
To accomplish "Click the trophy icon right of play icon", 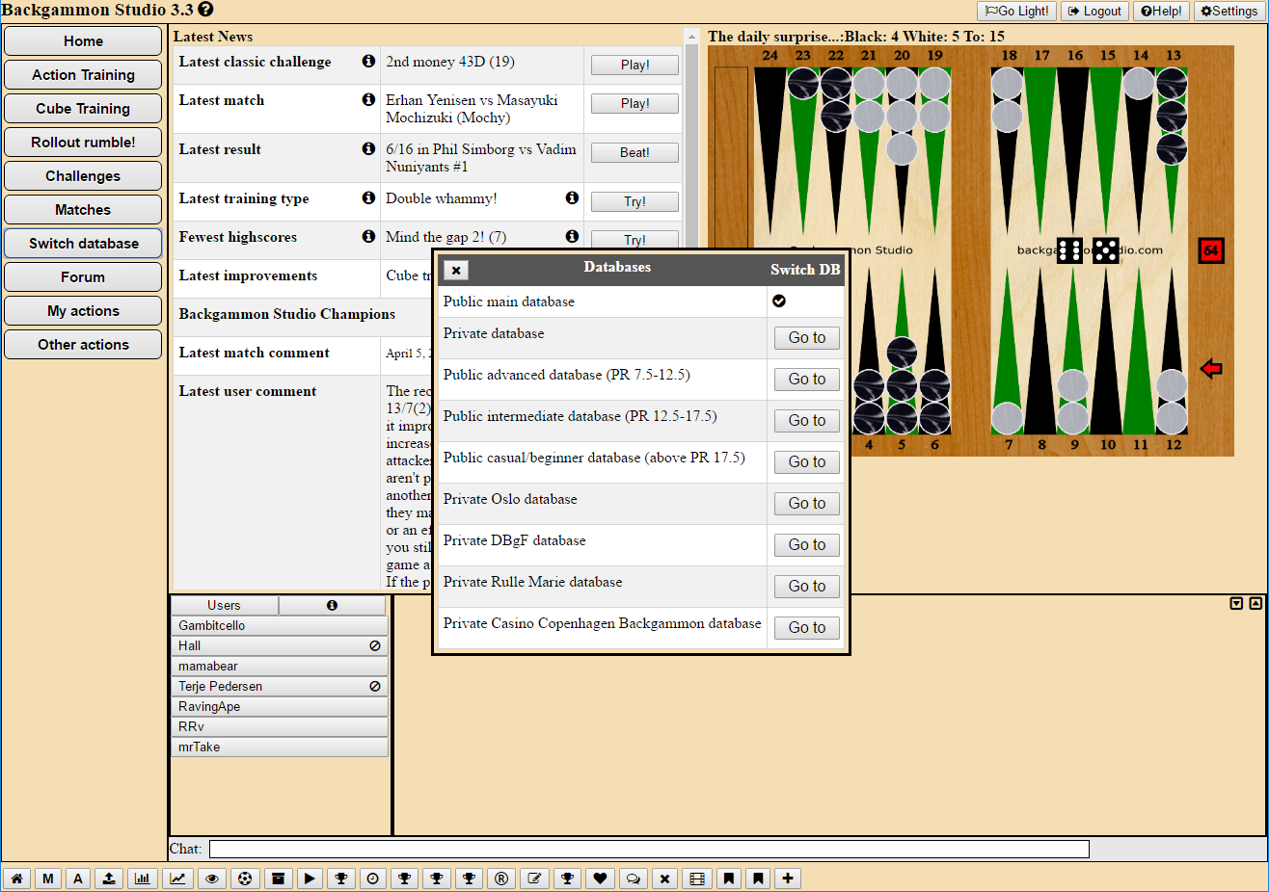I will [340, 879].
